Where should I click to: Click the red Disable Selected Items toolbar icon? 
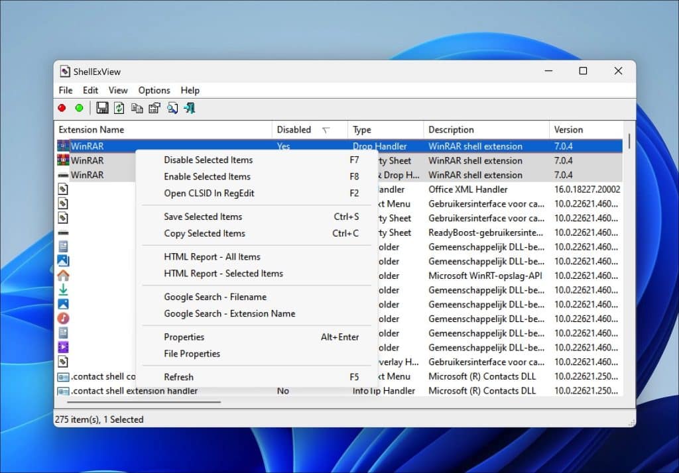[62, 108]
